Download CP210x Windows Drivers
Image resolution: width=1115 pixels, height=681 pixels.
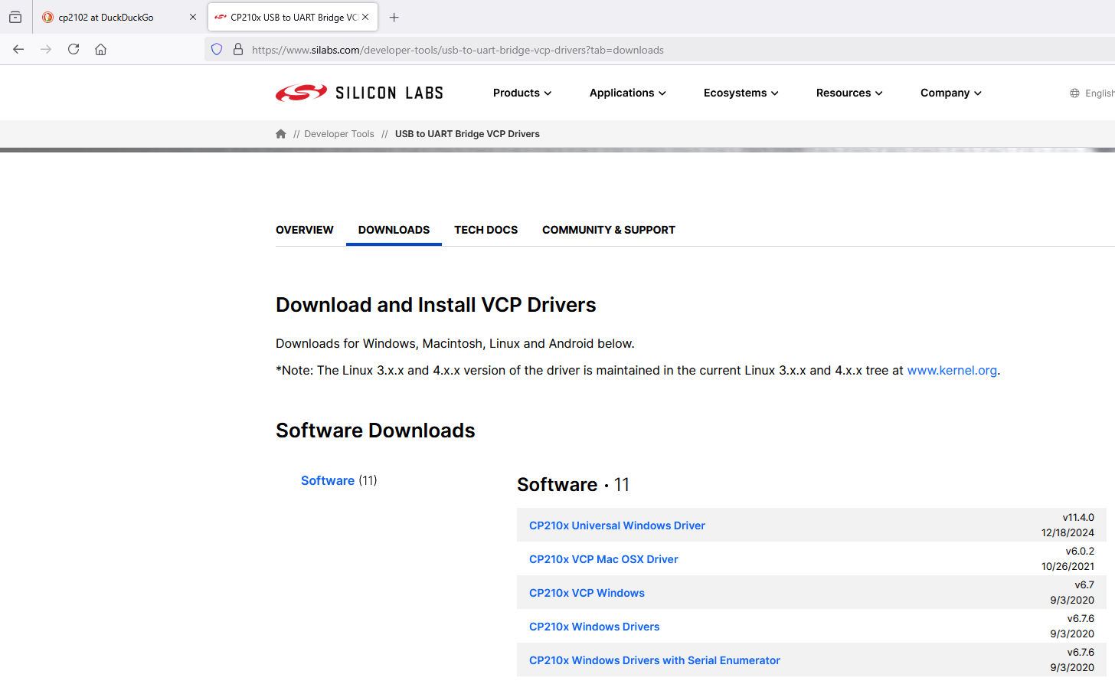click(594, 627)
